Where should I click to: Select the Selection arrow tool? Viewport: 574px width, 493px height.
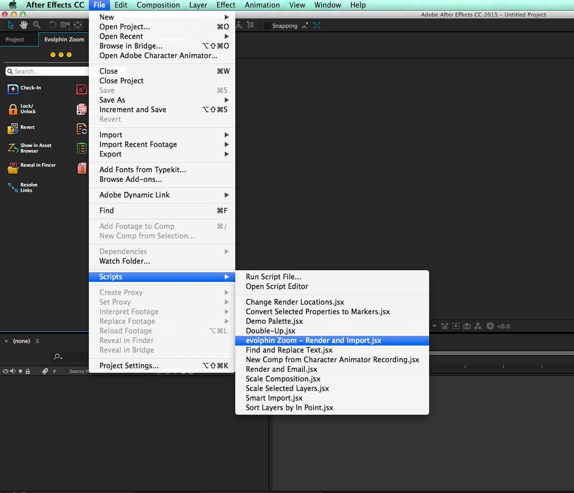11,25
